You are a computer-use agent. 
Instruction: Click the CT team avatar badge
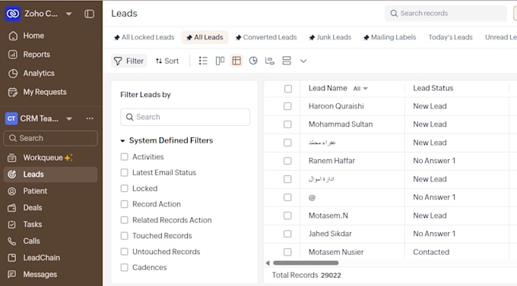(11, 118)
